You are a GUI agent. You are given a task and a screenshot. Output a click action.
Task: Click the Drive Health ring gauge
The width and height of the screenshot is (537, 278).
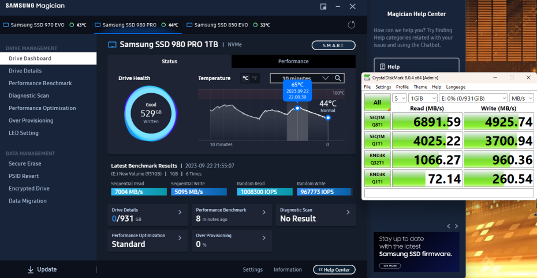(x=151, y=113)
